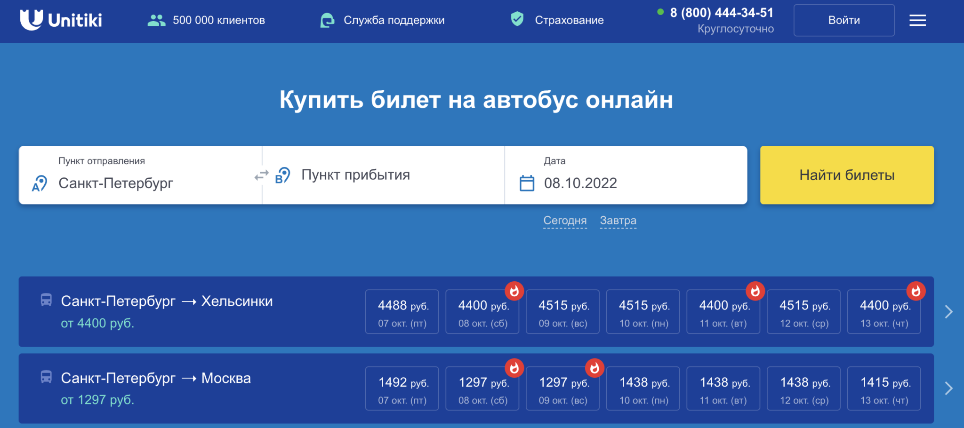Open Служба поддержки in header
The image size is (964, 428).
click(x=394, y=20)
